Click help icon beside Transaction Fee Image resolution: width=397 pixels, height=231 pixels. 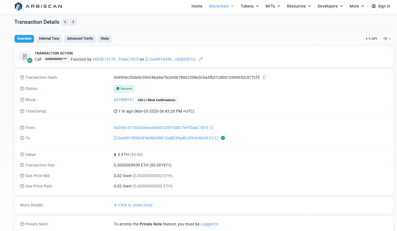point(22,165)
